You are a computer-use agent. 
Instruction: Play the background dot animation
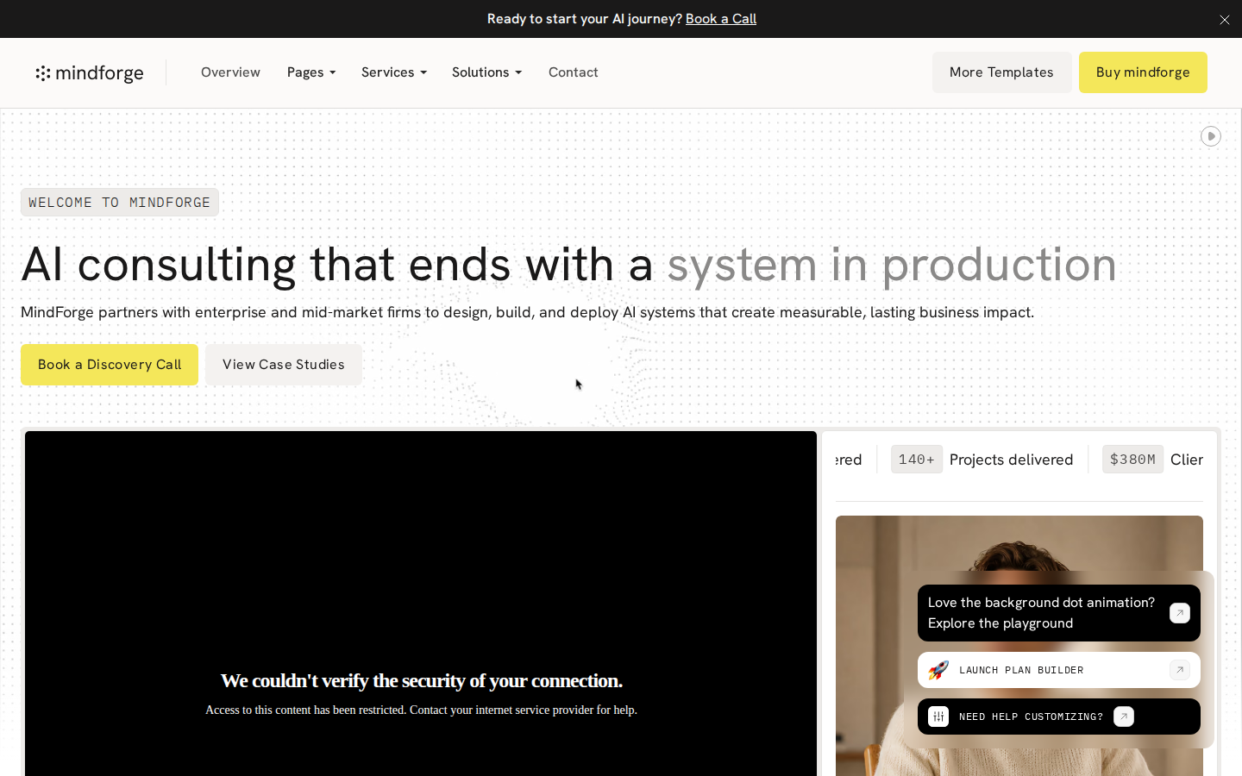[1211, 136]
